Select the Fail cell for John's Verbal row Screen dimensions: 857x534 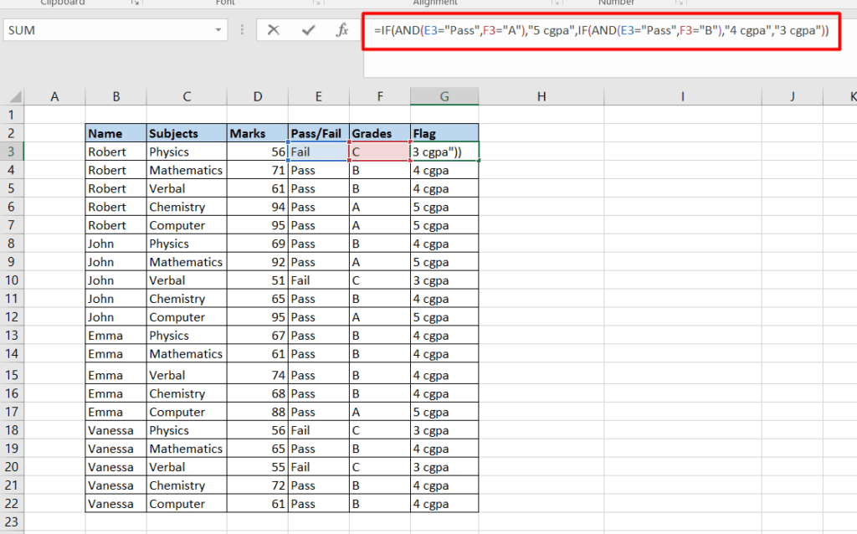pos(318,280)
